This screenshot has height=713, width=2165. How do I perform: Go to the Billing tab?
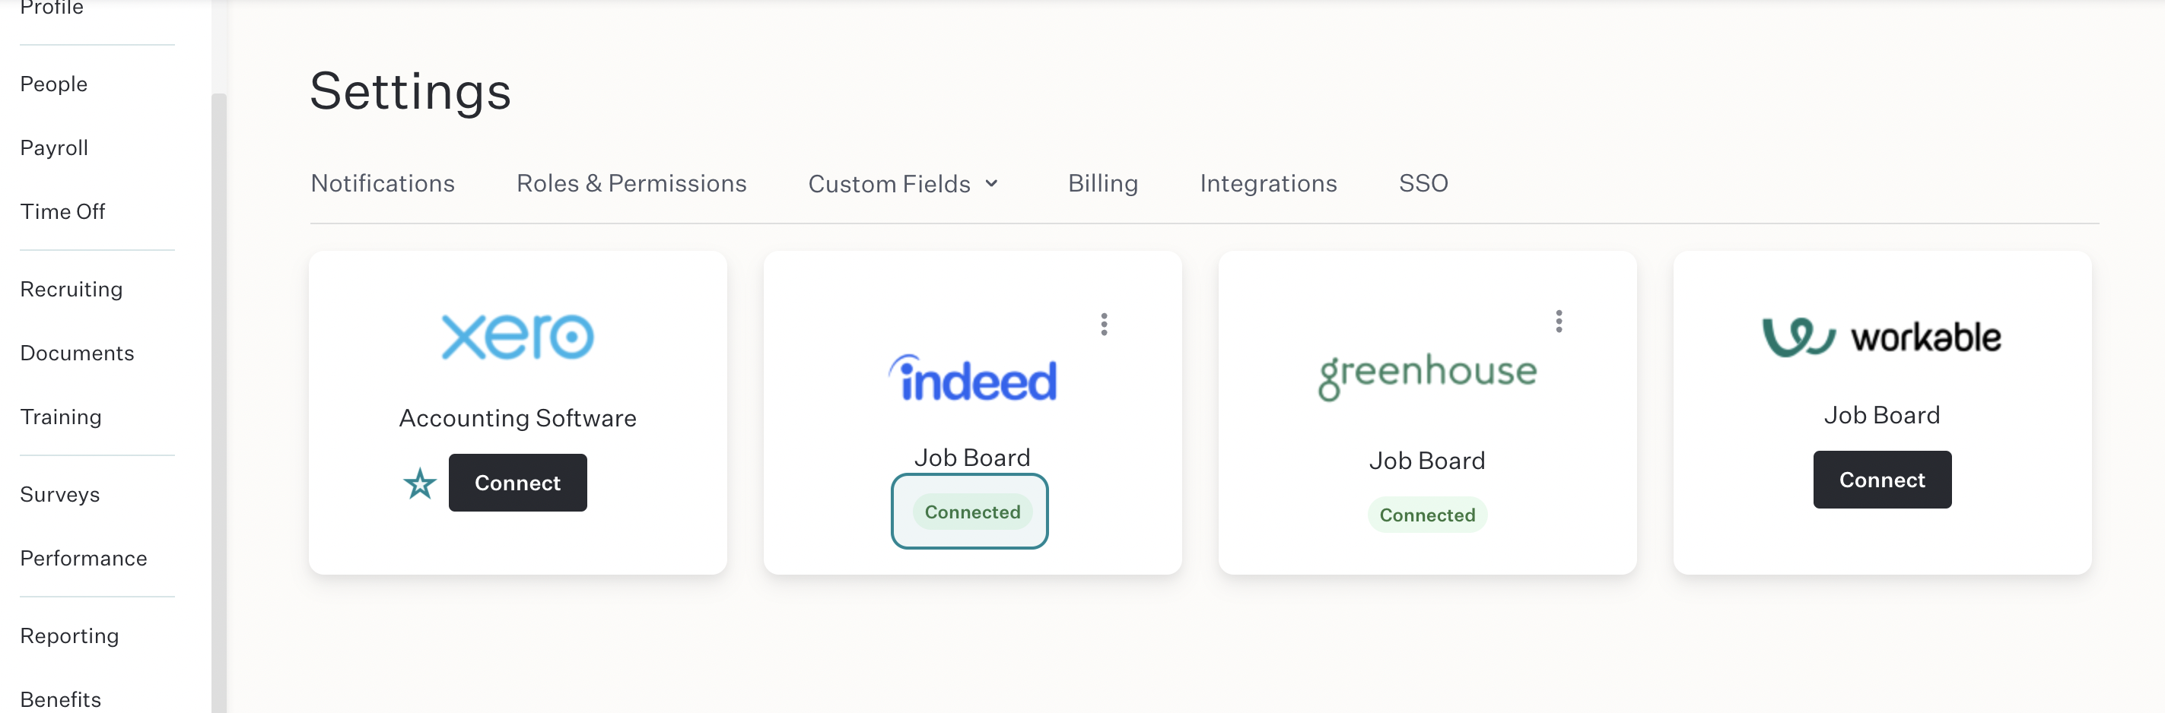pos(1103,183)
